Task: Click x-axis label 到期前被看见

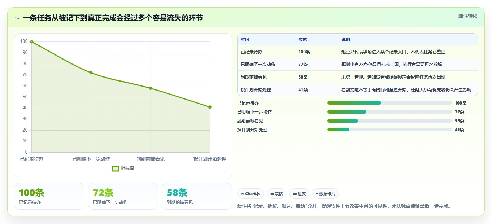Action: [x=151, y=159]
